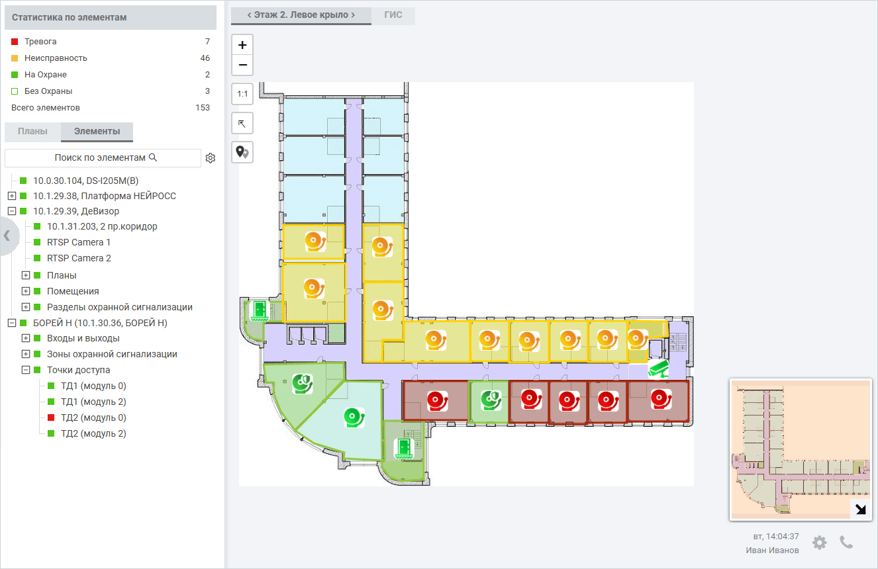
Task: Switch to the Планы tab
Action: 32,132
